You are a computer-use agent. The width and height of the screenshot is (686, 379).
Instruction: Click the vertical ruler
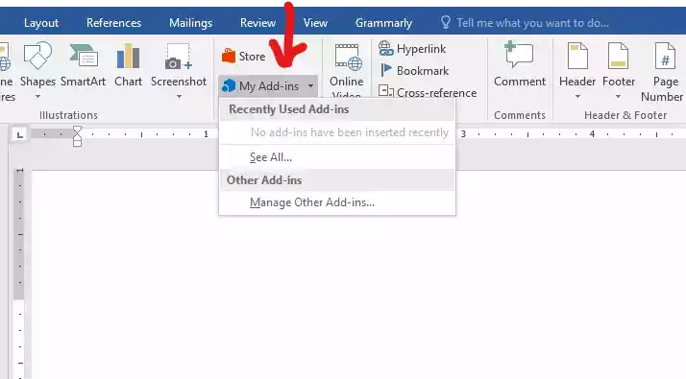click(19, 273)
